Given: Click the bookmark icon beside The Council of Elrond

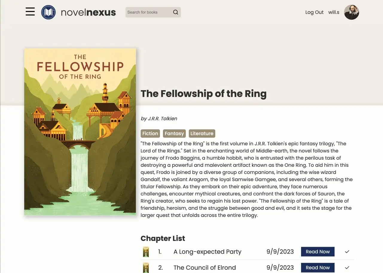Looking at the screenshot, I should click(x=146, y=268).
